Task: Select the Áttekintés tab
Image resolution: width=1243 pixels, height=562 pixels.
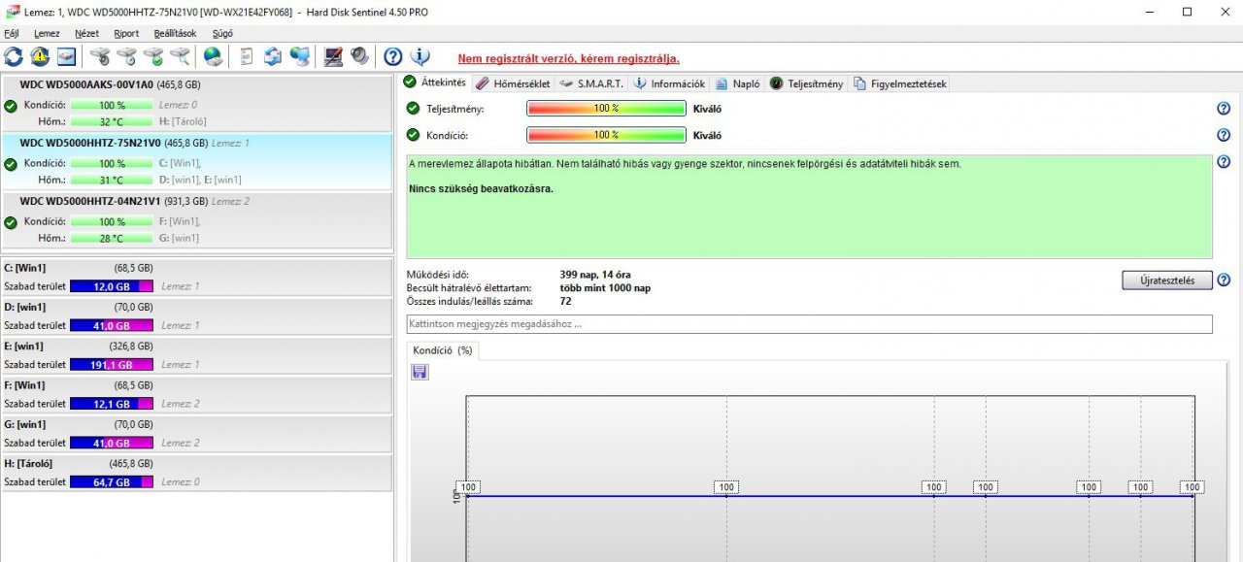Action: (x=436, y=83)
